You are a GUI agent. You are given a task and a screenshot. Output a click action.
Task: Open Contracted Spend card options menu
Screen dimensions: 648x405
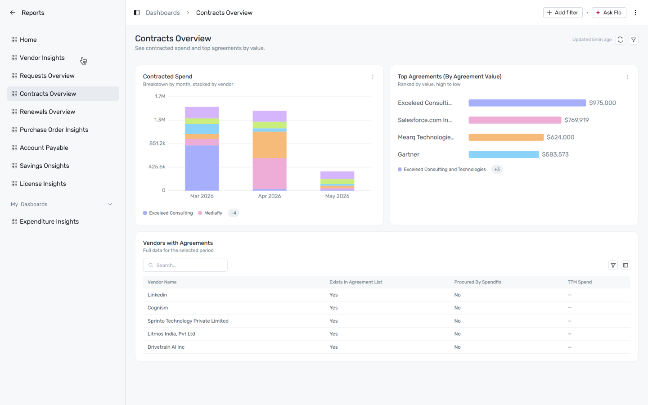coord(373,77)
